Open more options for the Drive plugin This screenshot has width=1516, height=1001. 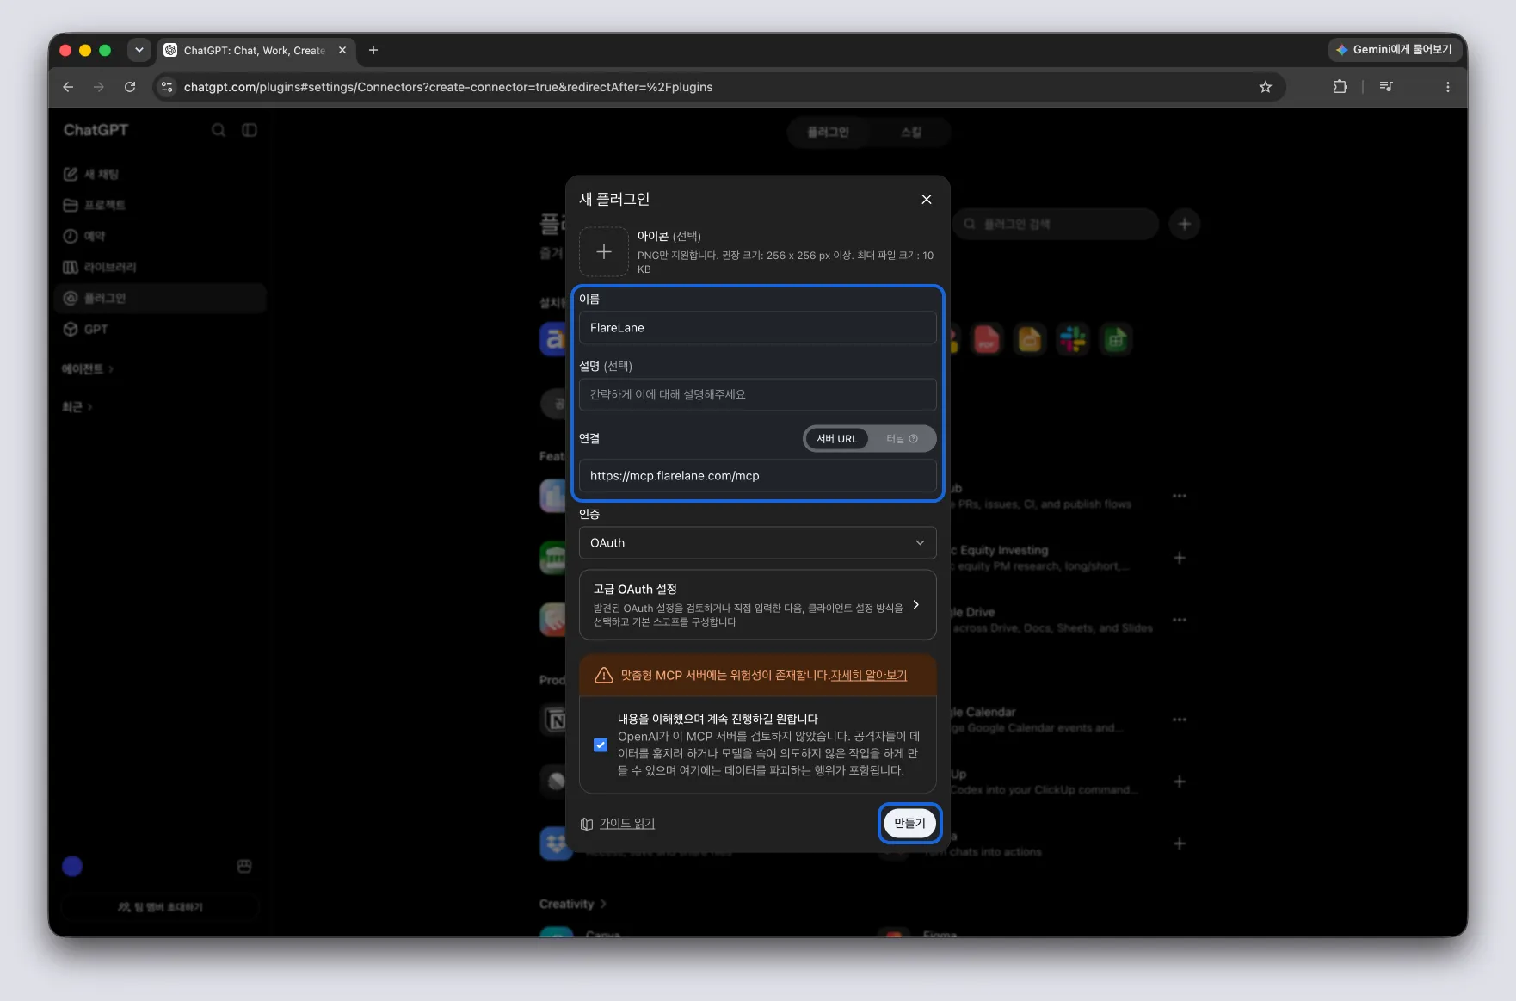(1180, 620)
